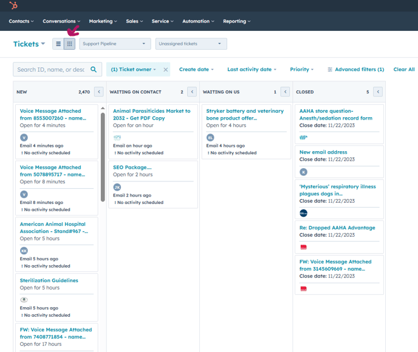
Task: Click the Advanced filters icon
Action: coord(330,70)
